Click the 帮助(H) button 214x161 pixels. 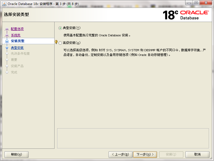coord(17,154)
